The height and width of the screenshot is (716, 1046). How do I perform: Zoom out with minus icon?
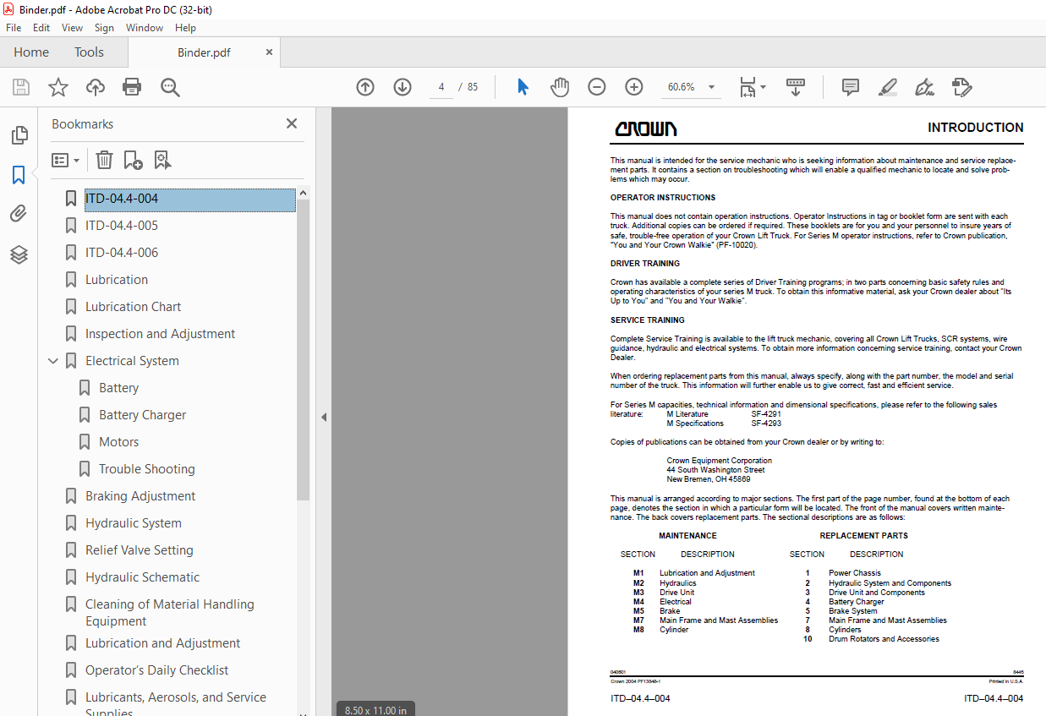[x=597, y=87]
